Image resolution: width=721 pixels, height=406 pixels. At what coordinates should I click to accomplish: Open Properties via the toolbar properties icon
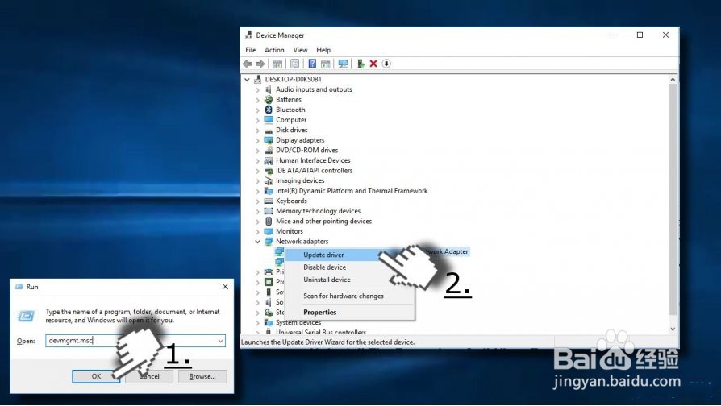[294, 64]
